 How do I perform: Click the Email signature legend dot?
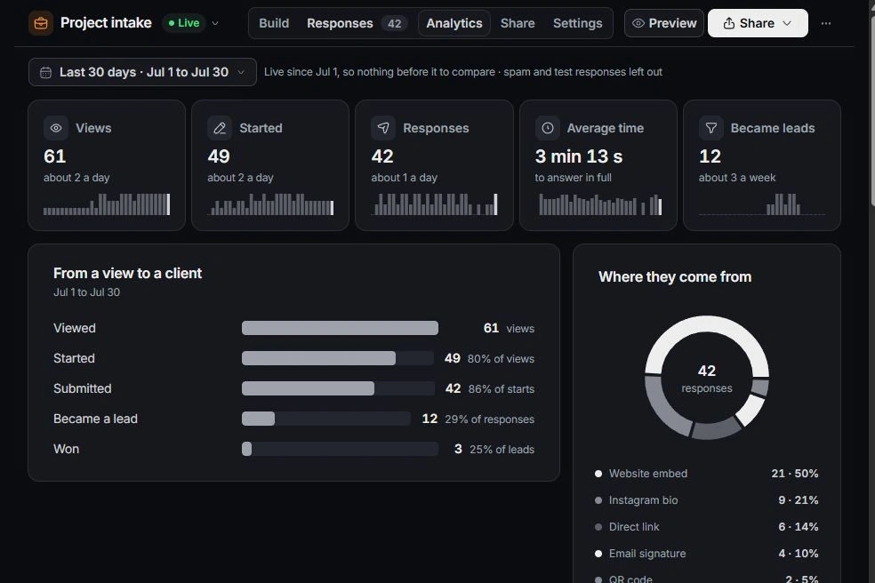pyautogui.click(x=598, y=554)
